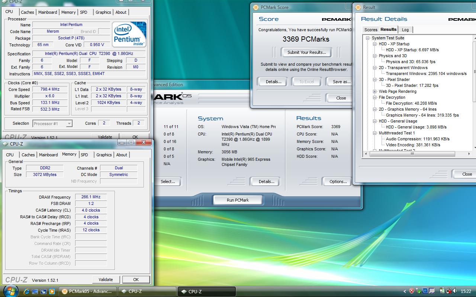Viewport: 476px width, 297px height.
Task: Click the Submit Your Results button
Action: point(307,52)
